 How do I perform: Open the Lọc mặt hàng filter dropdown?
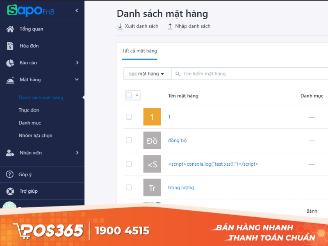point(147,73)
